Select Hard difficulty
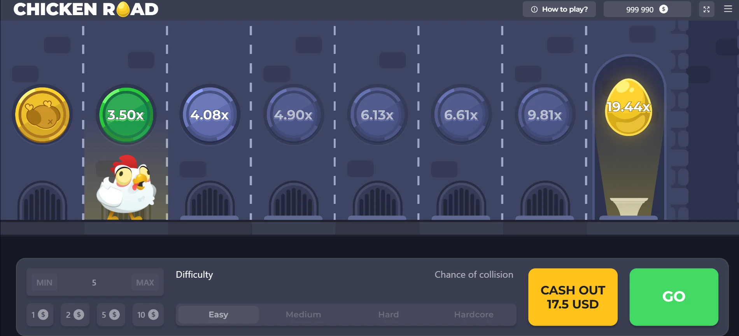Screen dimensions: 739x336 pyautogui.click(x=388, y=315)
